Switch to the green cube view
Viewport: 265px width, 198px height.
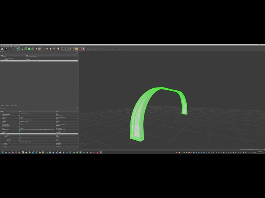click(x=29, y=49)
